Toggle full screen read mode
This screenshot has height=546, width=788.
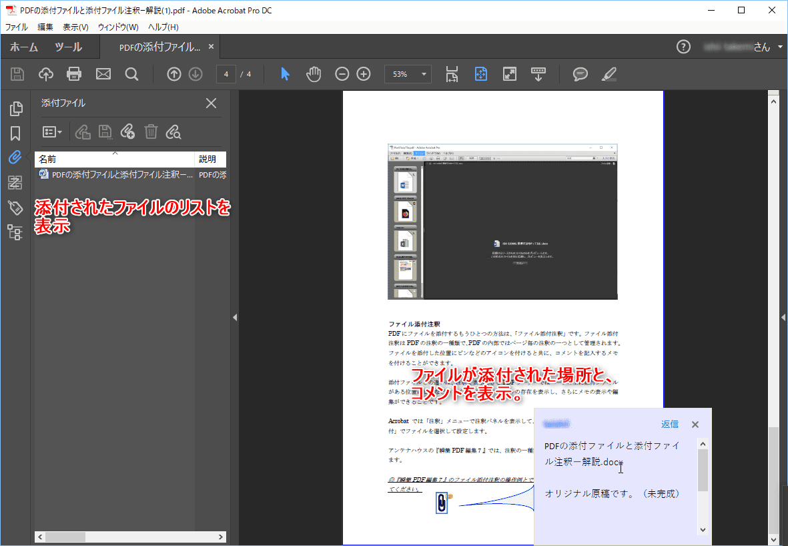point(510,74)
